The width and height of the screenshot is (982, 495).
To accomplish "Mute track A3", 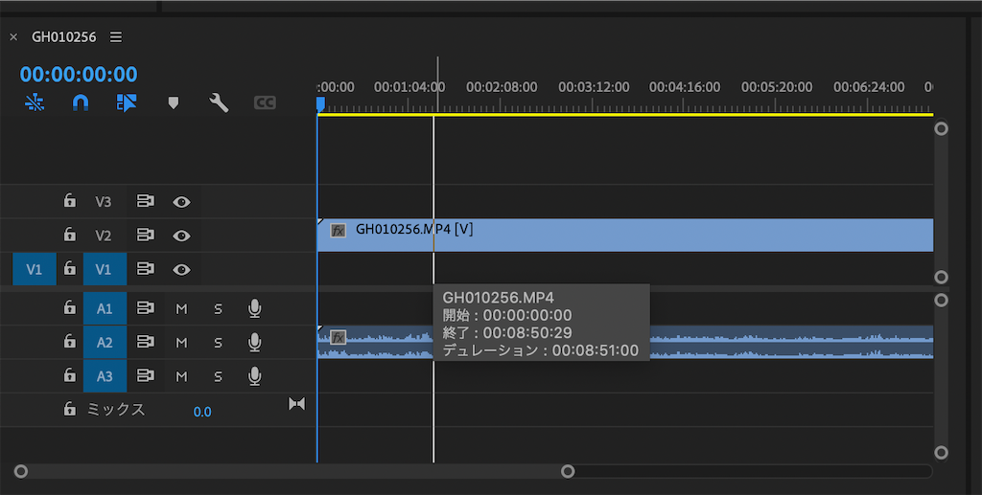I will click(181, 376).
